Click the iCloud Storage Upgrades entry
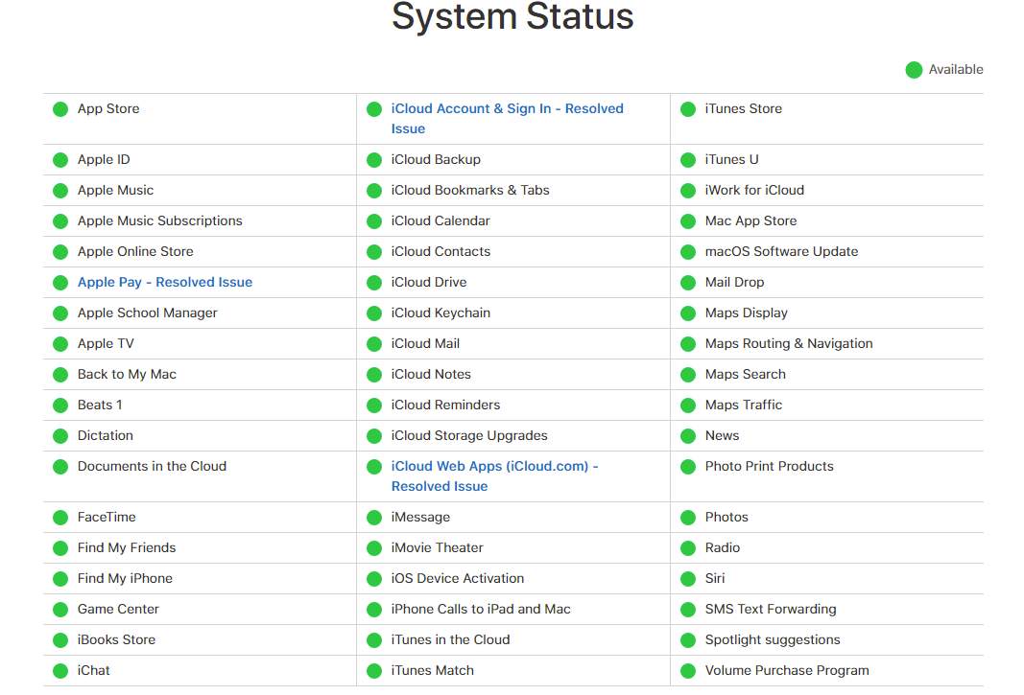This screenshot has height=695, width=1024. pos(469,435)
